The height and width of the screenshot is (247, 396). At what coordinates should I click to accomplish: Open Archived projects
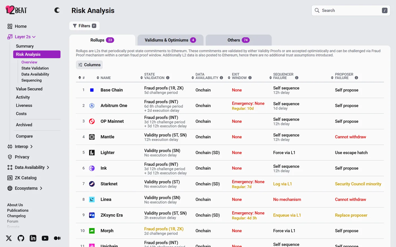coord(24,125)
